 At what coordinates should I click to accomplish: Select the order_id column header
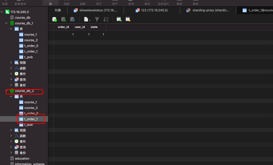[63, 27]
